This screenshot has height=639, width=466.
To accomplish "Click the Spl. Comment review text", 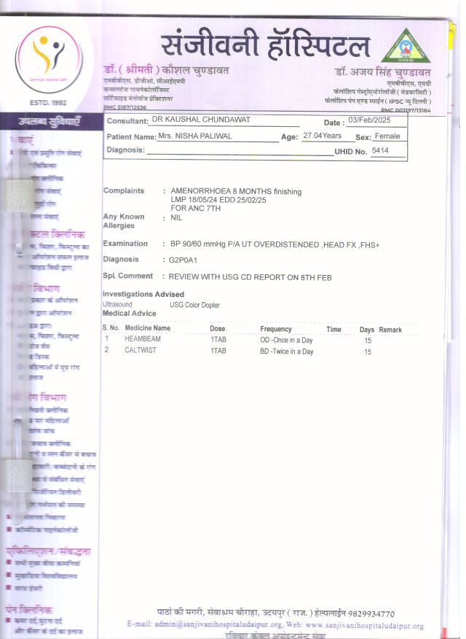I will [x=250, y=276].
